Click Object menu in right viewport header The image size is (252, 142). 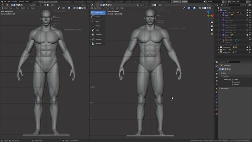coord(122,8)
